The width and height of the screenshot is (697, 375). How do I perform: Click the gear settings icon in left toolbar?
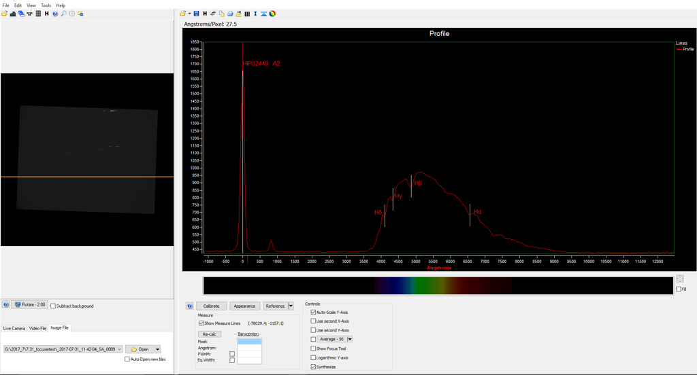pyautogui.click(x=72, y=14)
